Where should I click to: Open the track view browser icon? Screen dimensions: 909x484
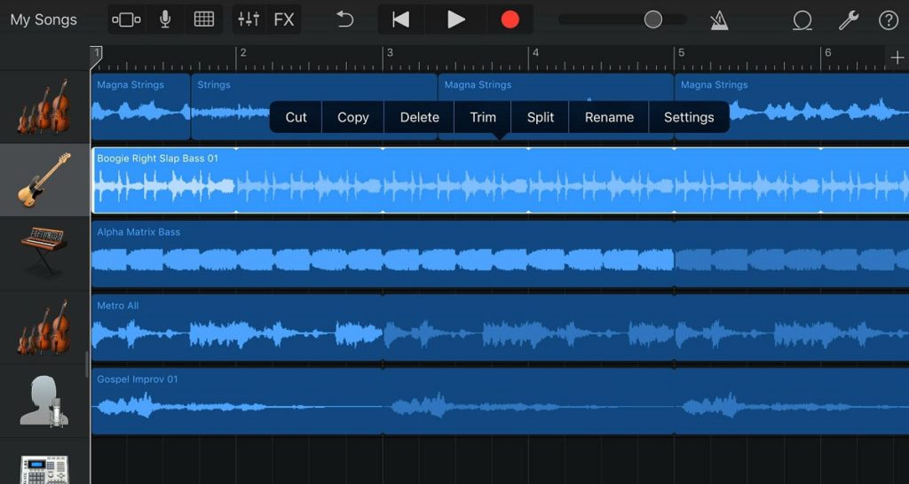(126, 20)
